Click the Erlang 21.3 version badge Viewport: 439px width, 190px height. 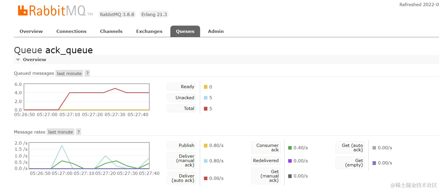point(154,14)
